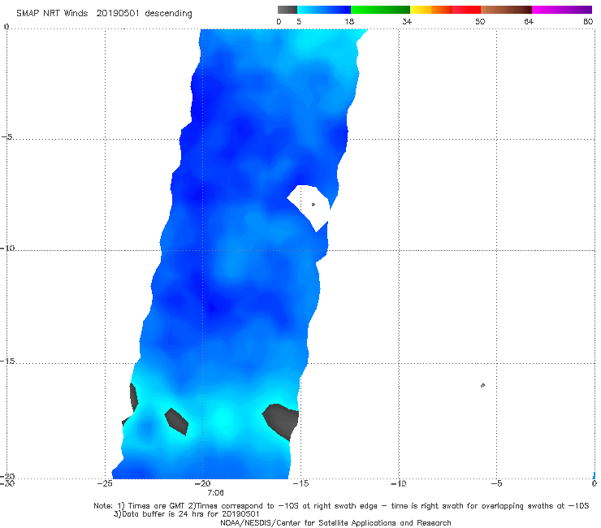Click the magenta-purple segment of the color bar

coord(562,10)
